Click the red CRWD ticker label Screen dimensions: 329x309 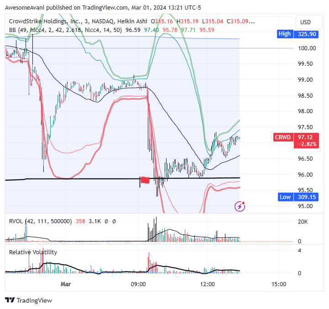[x=283, y=137]
